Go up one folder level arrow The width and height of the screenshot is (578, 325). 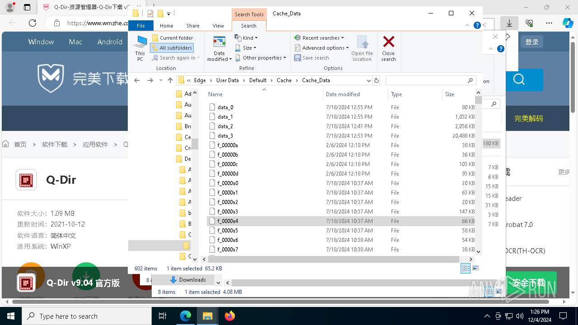tap(170, 80)
